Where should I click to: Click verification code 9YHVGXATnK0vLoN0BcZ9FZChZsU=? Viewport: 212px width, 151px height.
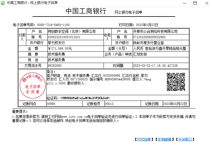tap(85, 98)
